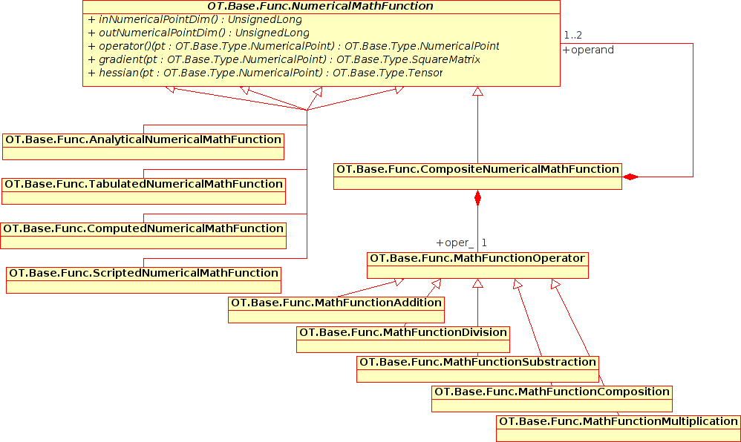Click the +oper_ role label
The height and width of the screenshot is (442, 741).
(455, 243)
